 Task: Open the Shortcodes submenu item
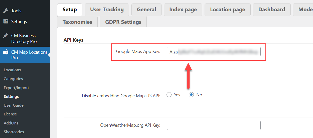pyautogui.click(x=14, y=132)
